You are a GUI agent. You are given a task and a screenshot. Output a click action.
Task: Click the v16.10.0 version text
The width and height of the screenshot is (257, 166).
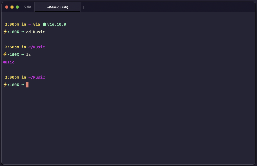pyautogui.click(x=57, y=25)
